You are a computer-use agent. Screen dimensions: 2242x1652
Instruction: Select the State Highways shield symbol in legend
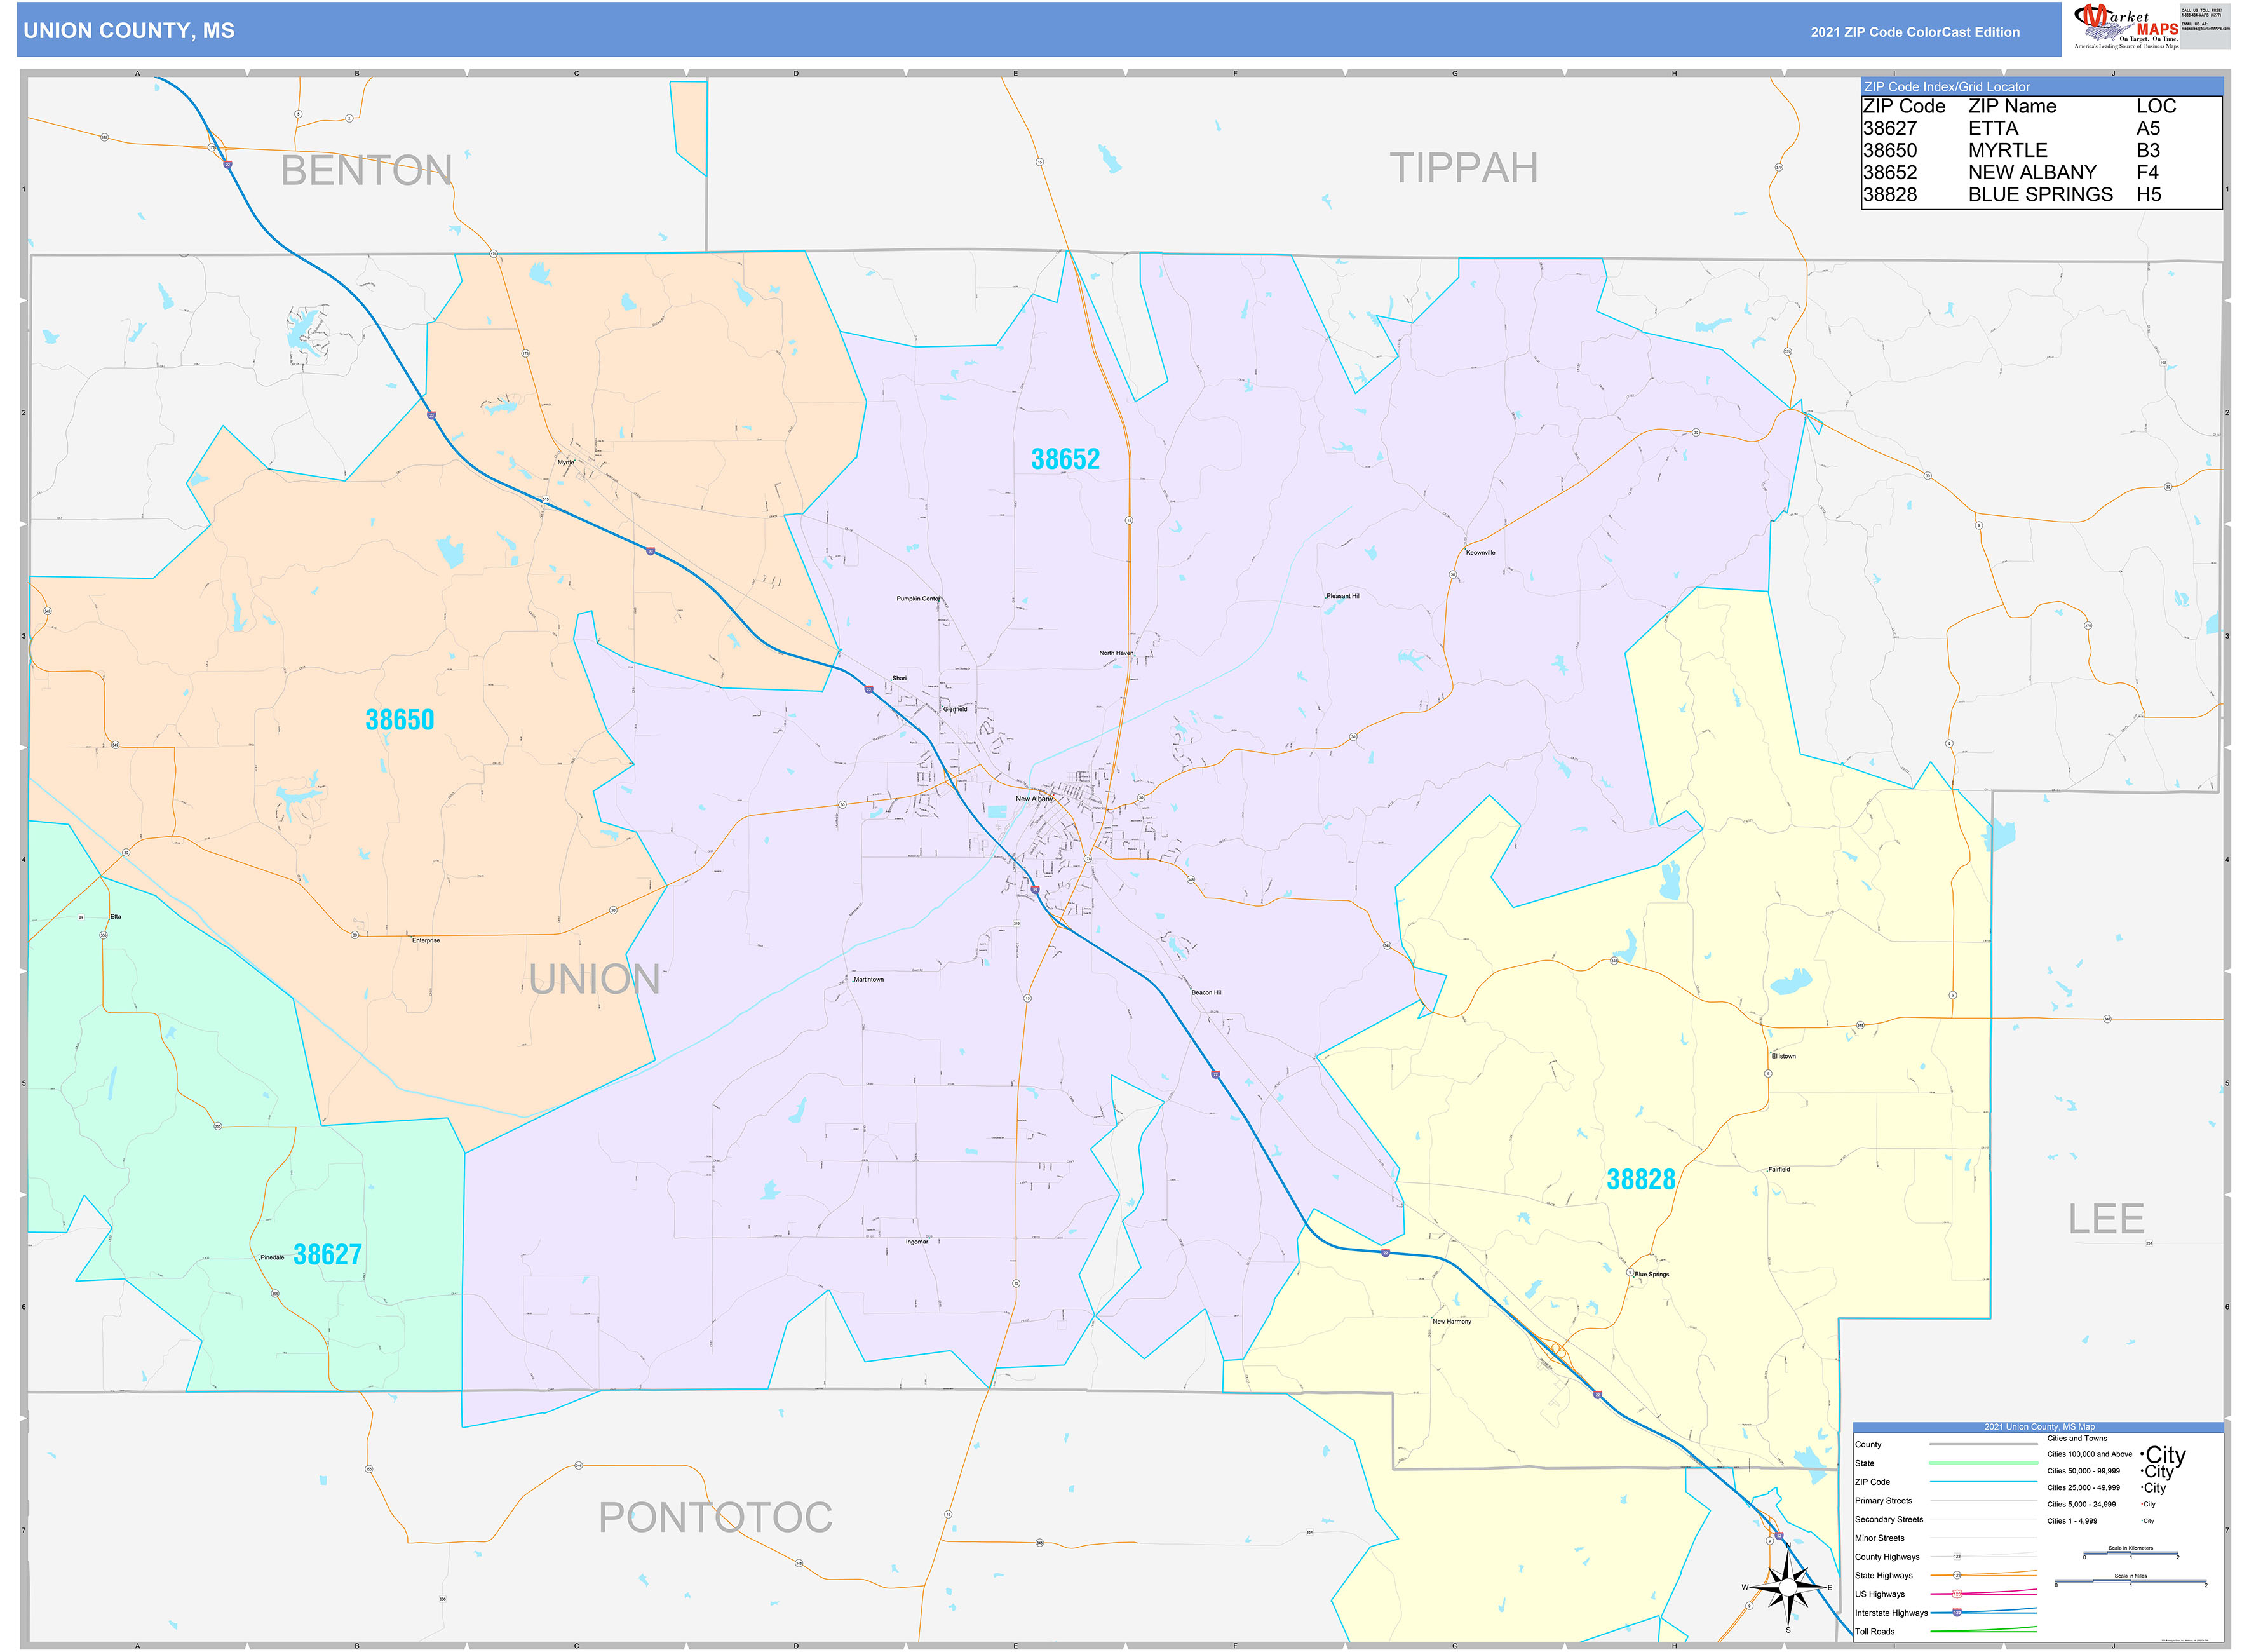click(x=1957, y=1575)
